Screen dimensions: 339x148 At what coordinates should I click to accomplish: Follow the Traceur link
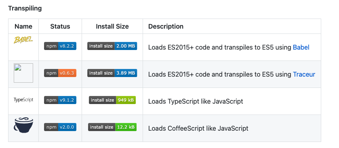304,75
